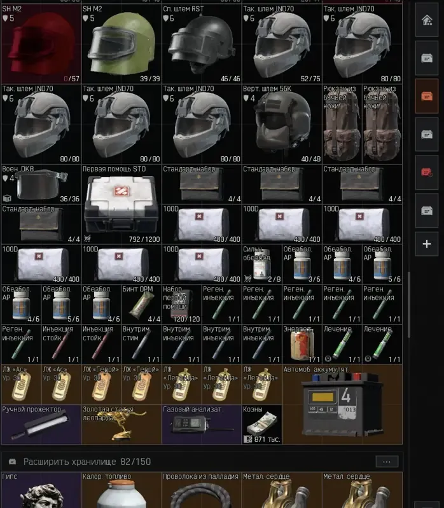Select the orange highlighted storage tab
This screenshot has width=444, height=508.
426,97
